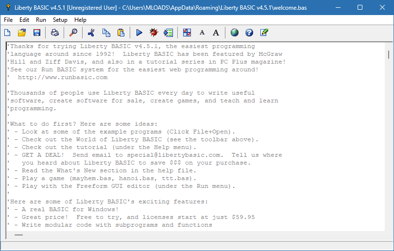Open the Help menu
This screenshot has height=251, width=394.
[x=80, y=20]
